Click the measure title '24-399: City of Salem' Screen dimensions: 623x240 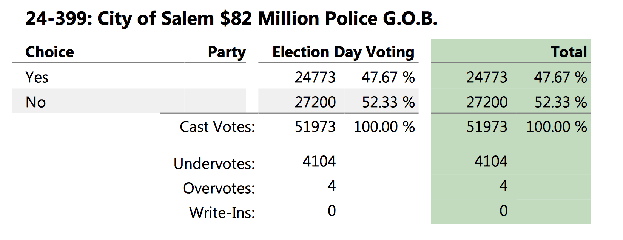tap(231, 19)
